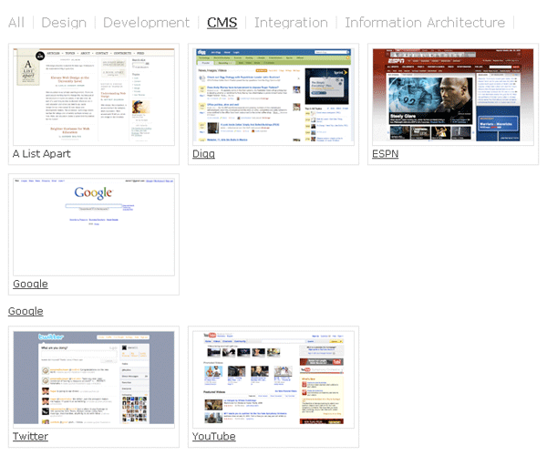
Task: Follow the Digg link
Action: point(203,154)
